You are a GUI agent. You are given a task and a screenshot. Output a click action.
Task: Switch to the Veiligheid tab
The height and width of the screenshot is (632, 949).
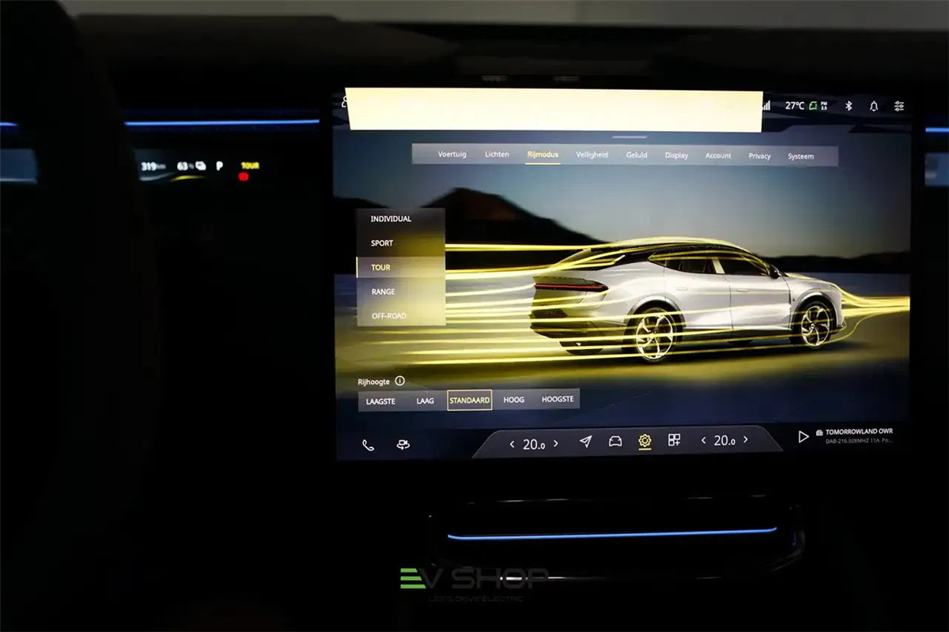pyautogui.click(x=592, y=155)
